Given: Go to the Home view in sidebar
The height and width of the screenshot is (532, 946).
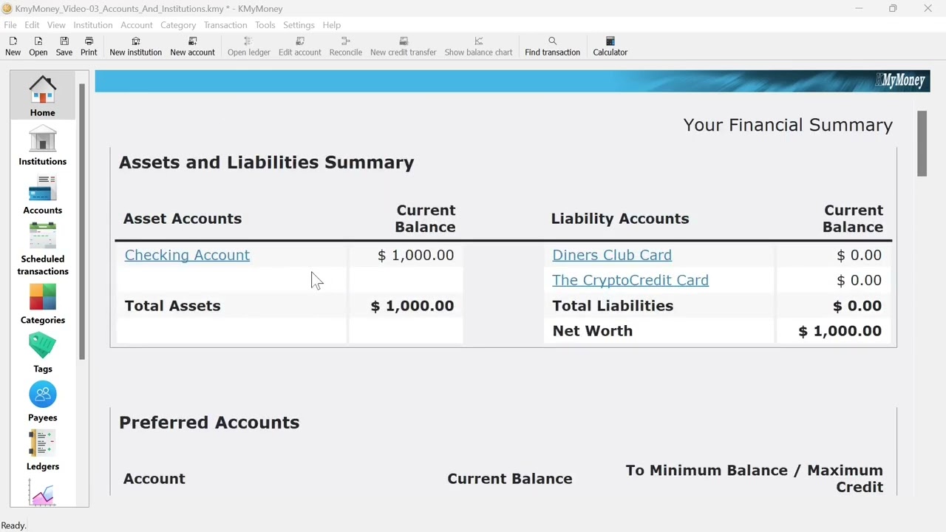Looking at the screenshot, I should 43,95.
